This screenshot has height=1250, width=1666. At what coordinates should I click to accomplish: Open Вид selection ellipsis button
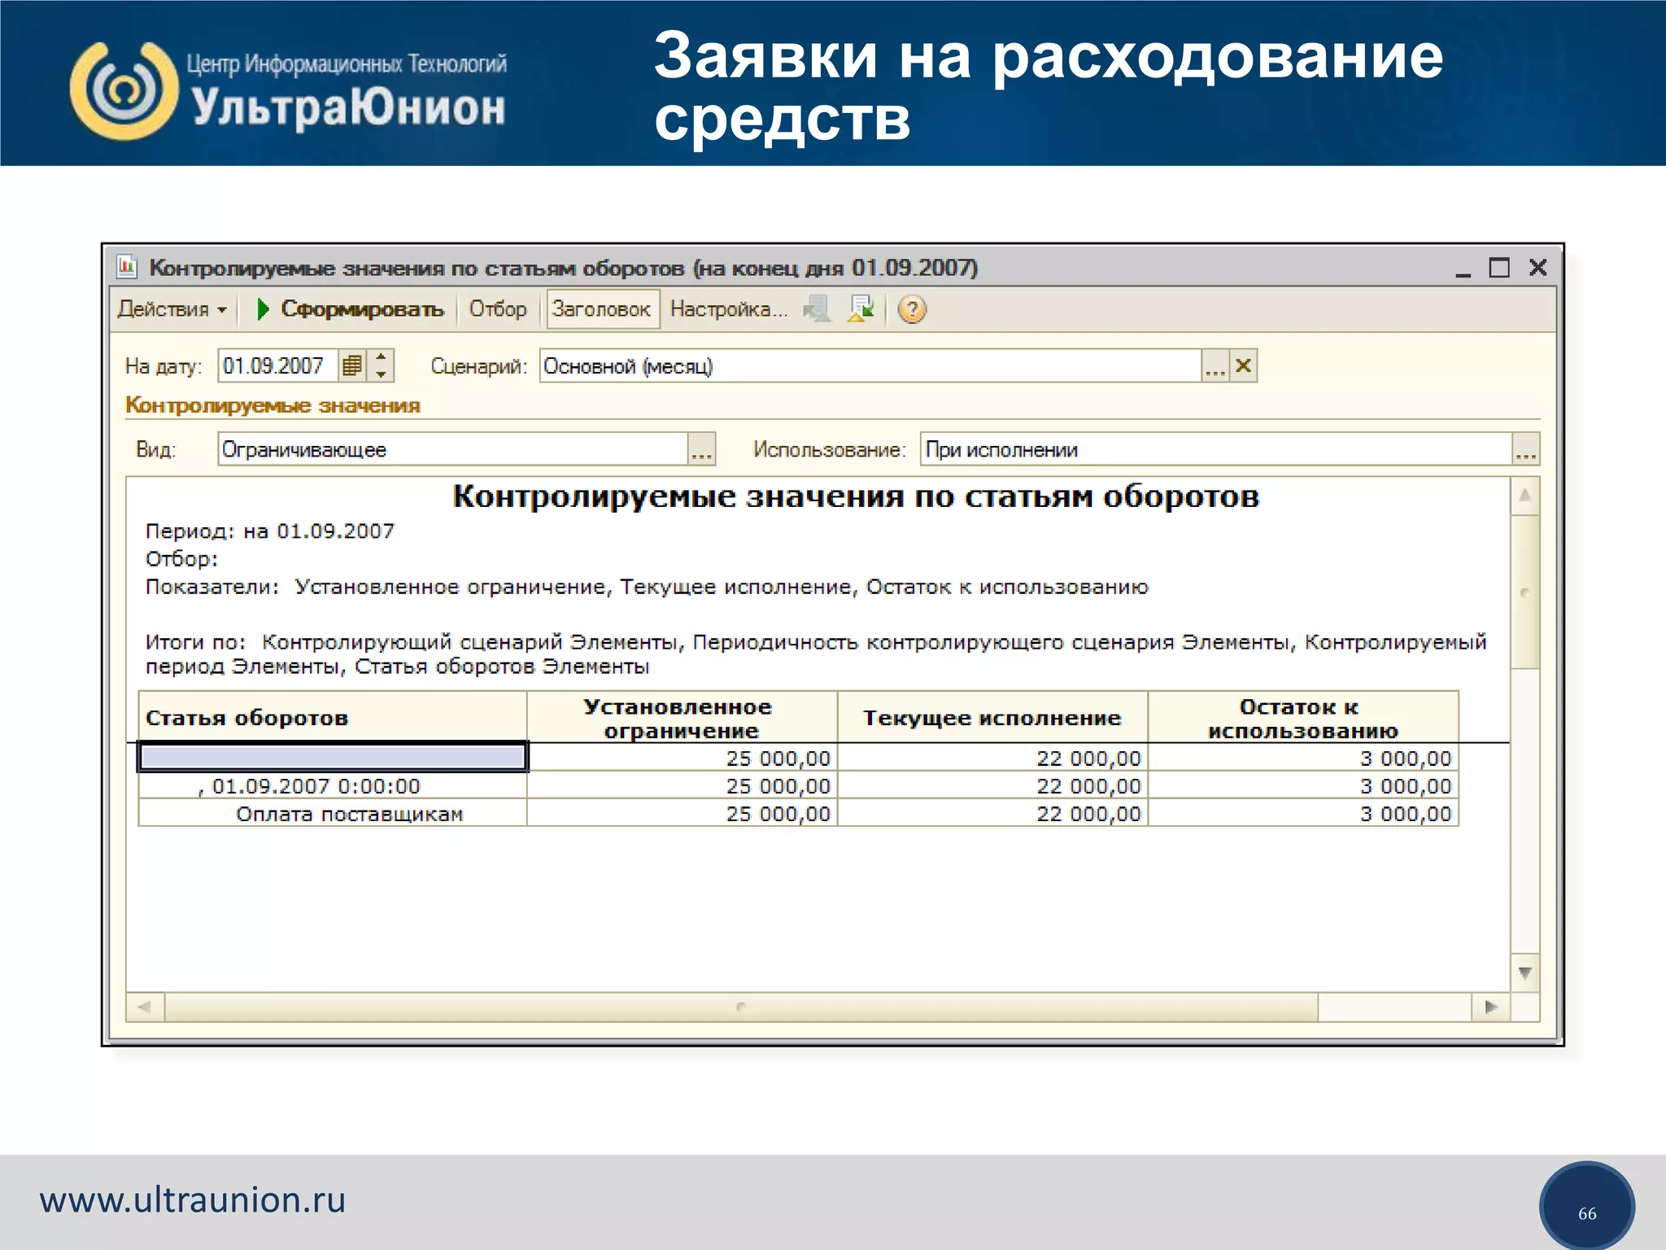click(701, 449)
